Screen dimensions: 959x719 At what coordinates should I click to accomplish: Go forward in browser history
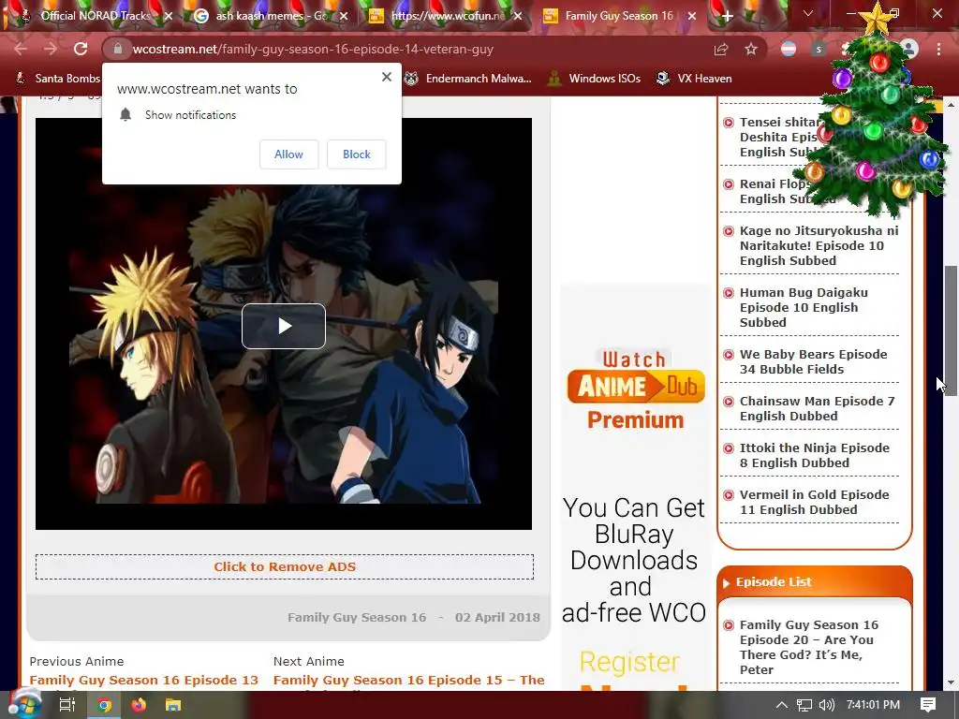tap(51, 49)
